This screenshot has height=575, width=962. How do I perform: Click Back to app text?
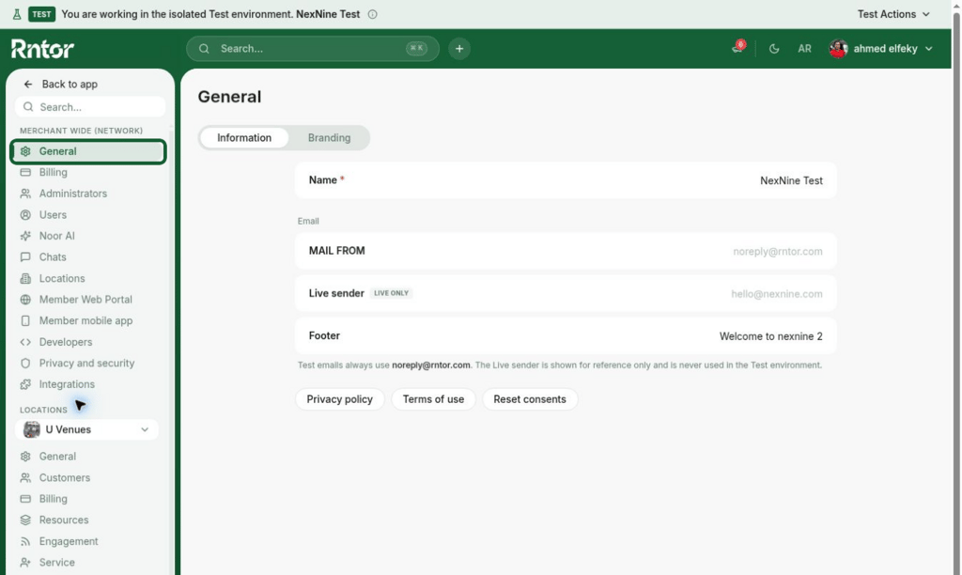[x=70, y=84]
